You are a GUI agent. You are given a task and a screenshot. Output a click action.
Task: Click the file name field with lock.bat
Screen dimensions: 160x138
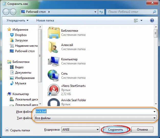pyautogui.click(x=95, y=111)
